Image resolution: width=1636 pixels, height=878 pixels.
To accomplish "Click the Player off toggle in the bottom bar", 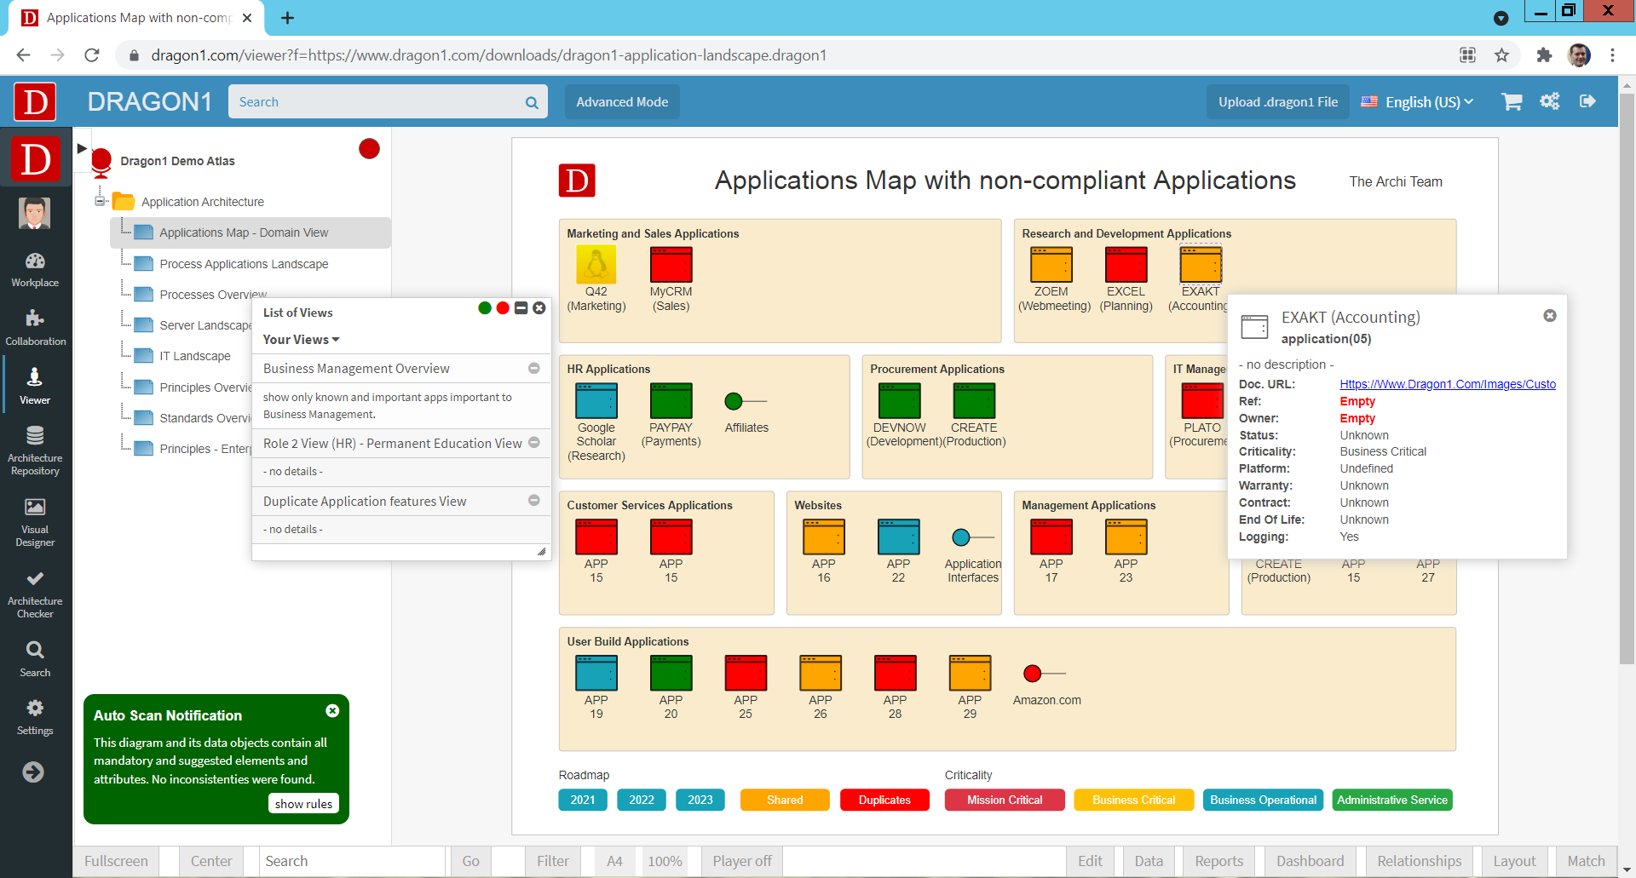I will tap(740, 861).
